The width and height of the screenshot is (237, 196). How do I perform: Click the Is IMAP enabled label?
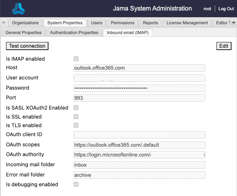[25, 59]
